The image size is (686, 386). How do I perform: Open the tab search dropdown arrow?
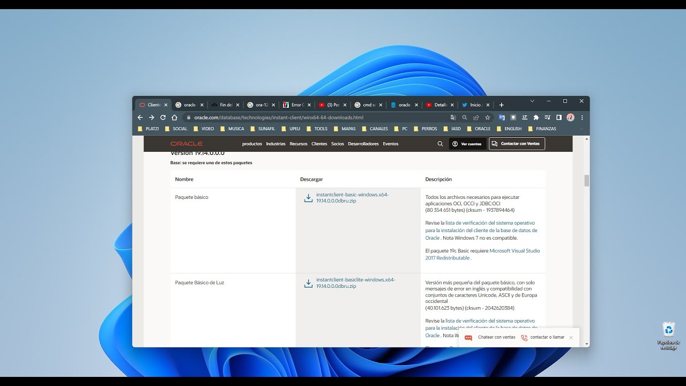[x=532, y=101]
